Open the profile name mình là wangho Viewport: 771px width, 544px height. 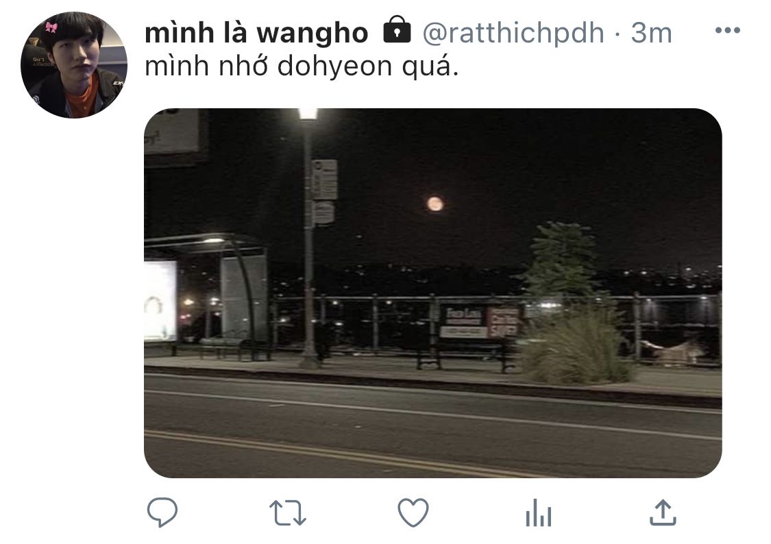[256, 33]
